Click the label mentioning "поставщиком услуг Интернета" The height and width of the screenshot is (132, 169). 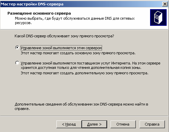tap(91, 65)
